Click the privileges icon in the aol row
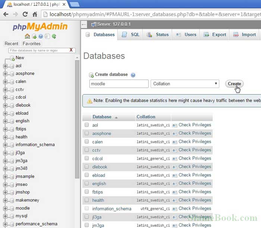Image resolution: width=261 pixels, height=228 pixels. pos(174,125)
